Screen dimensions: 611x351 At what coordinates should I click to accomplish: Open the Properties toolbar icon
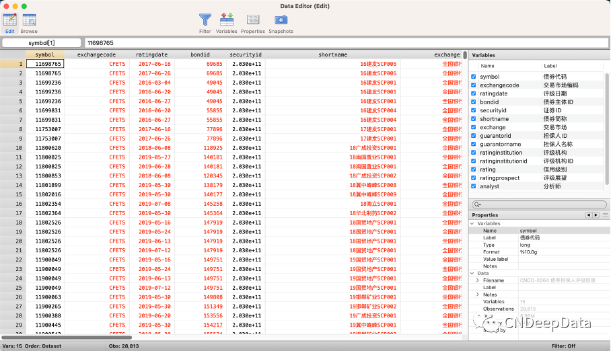[x=253, y=19]
